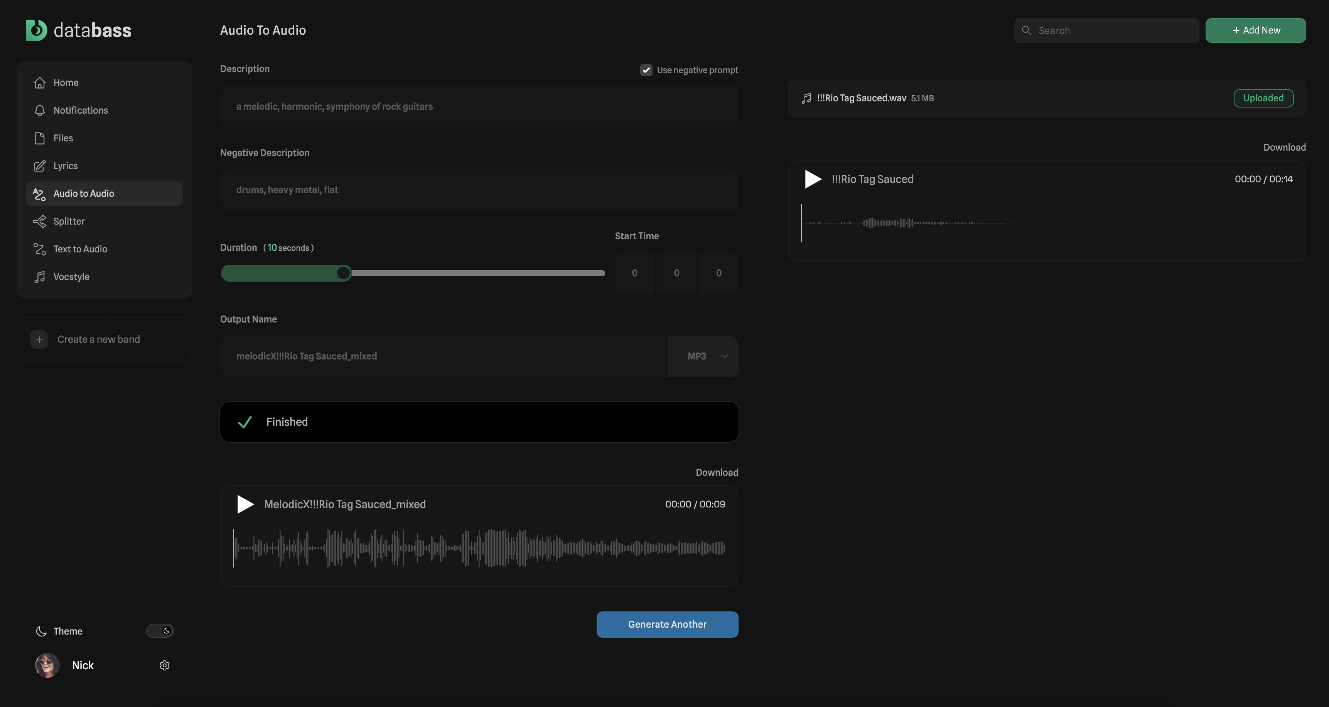The width and height of the screenshot is (1329, 707).
Task: Click the middle Start Time field
Action: point(676,273)
